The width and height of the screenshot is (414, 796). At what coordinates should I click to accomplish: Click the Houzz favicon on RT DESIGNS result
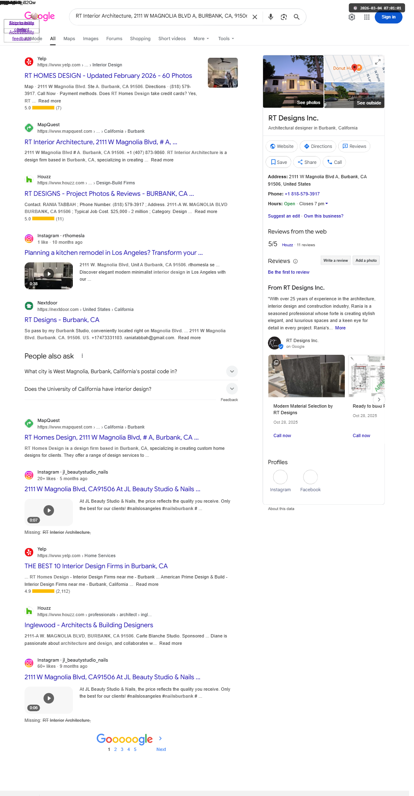29,179
